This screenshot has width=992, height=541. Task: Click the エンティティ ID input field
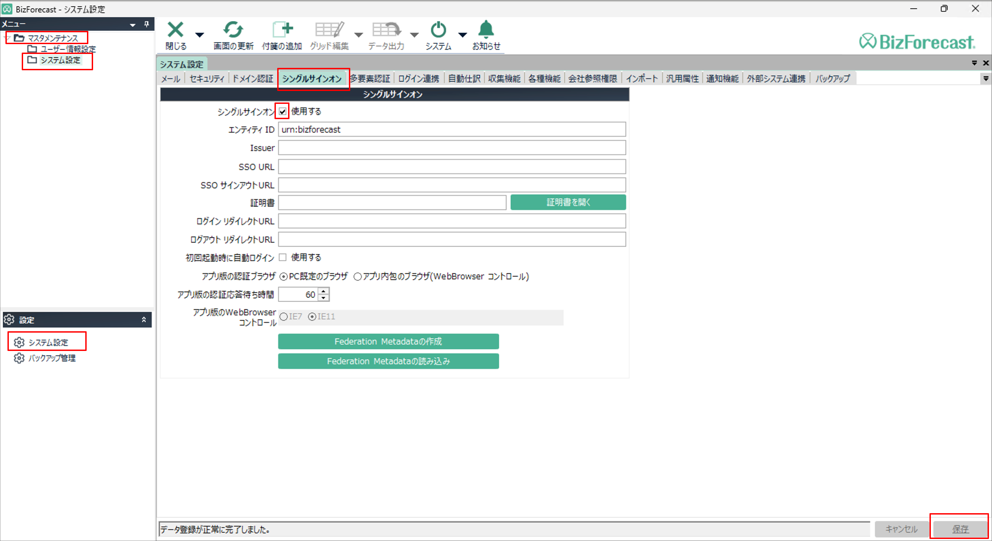pos(452,129)
